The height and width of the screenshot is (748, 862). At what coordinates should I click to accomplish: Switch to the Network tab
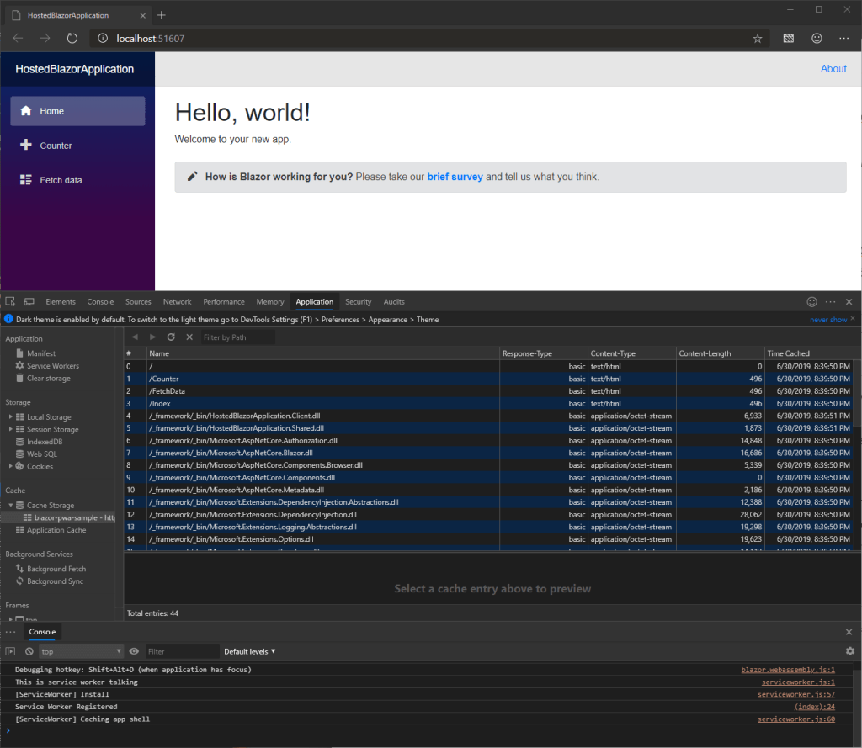[177, 302]
